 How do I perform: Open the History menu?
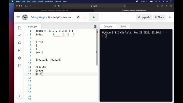click(x=40, y=1)
